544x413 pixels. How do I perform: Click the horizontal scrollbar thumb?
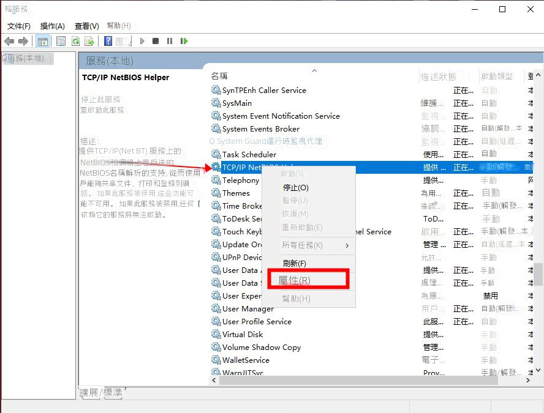[x=358, y=380]
